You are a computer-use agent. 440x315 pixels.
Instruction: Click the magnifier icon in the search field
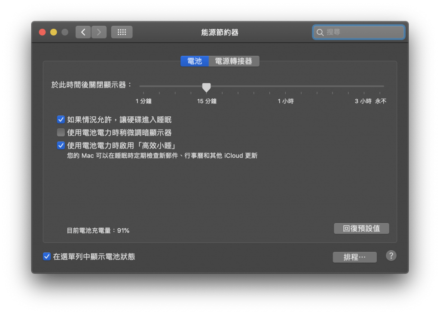(320, 33)
